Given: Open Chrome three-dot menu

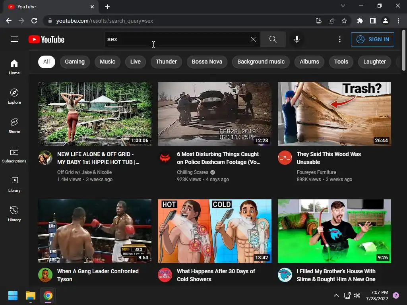Looking at the screenshot, I should (398, 21).
